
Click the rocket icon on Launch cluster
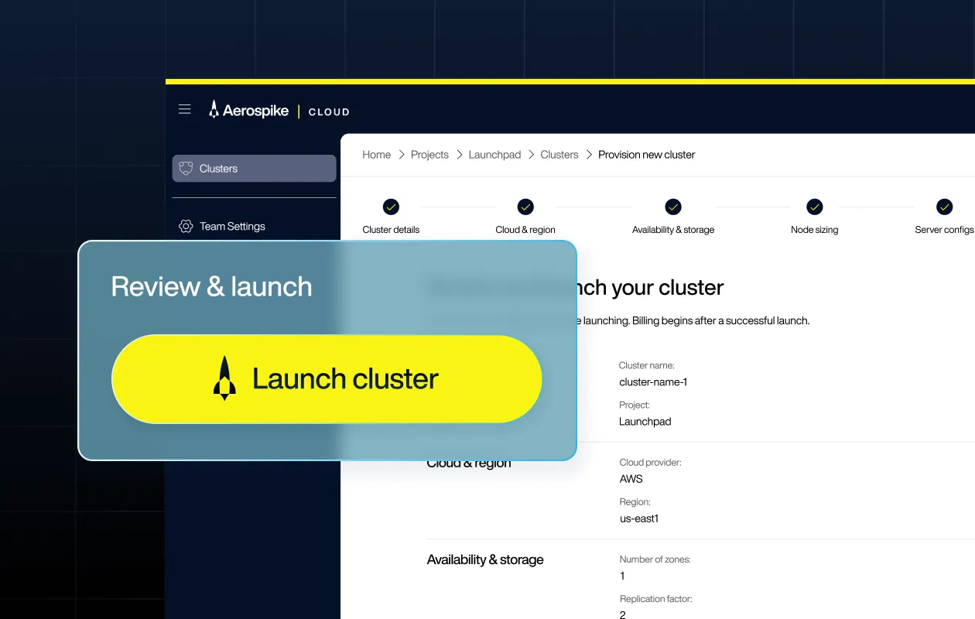[x=224, y=378]
